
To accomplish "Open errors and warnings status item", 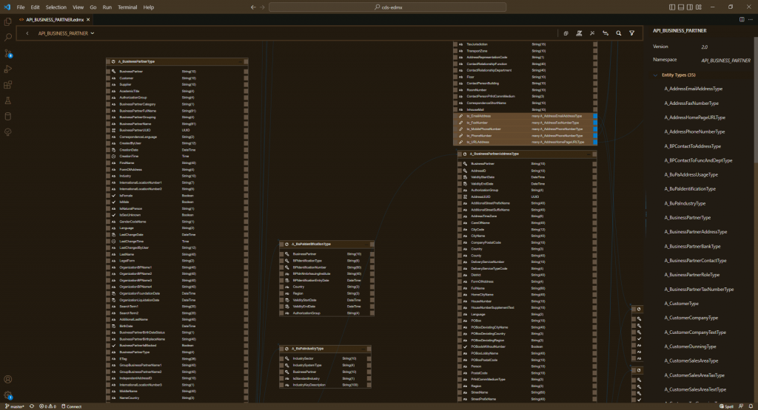I will coord(48,406).
